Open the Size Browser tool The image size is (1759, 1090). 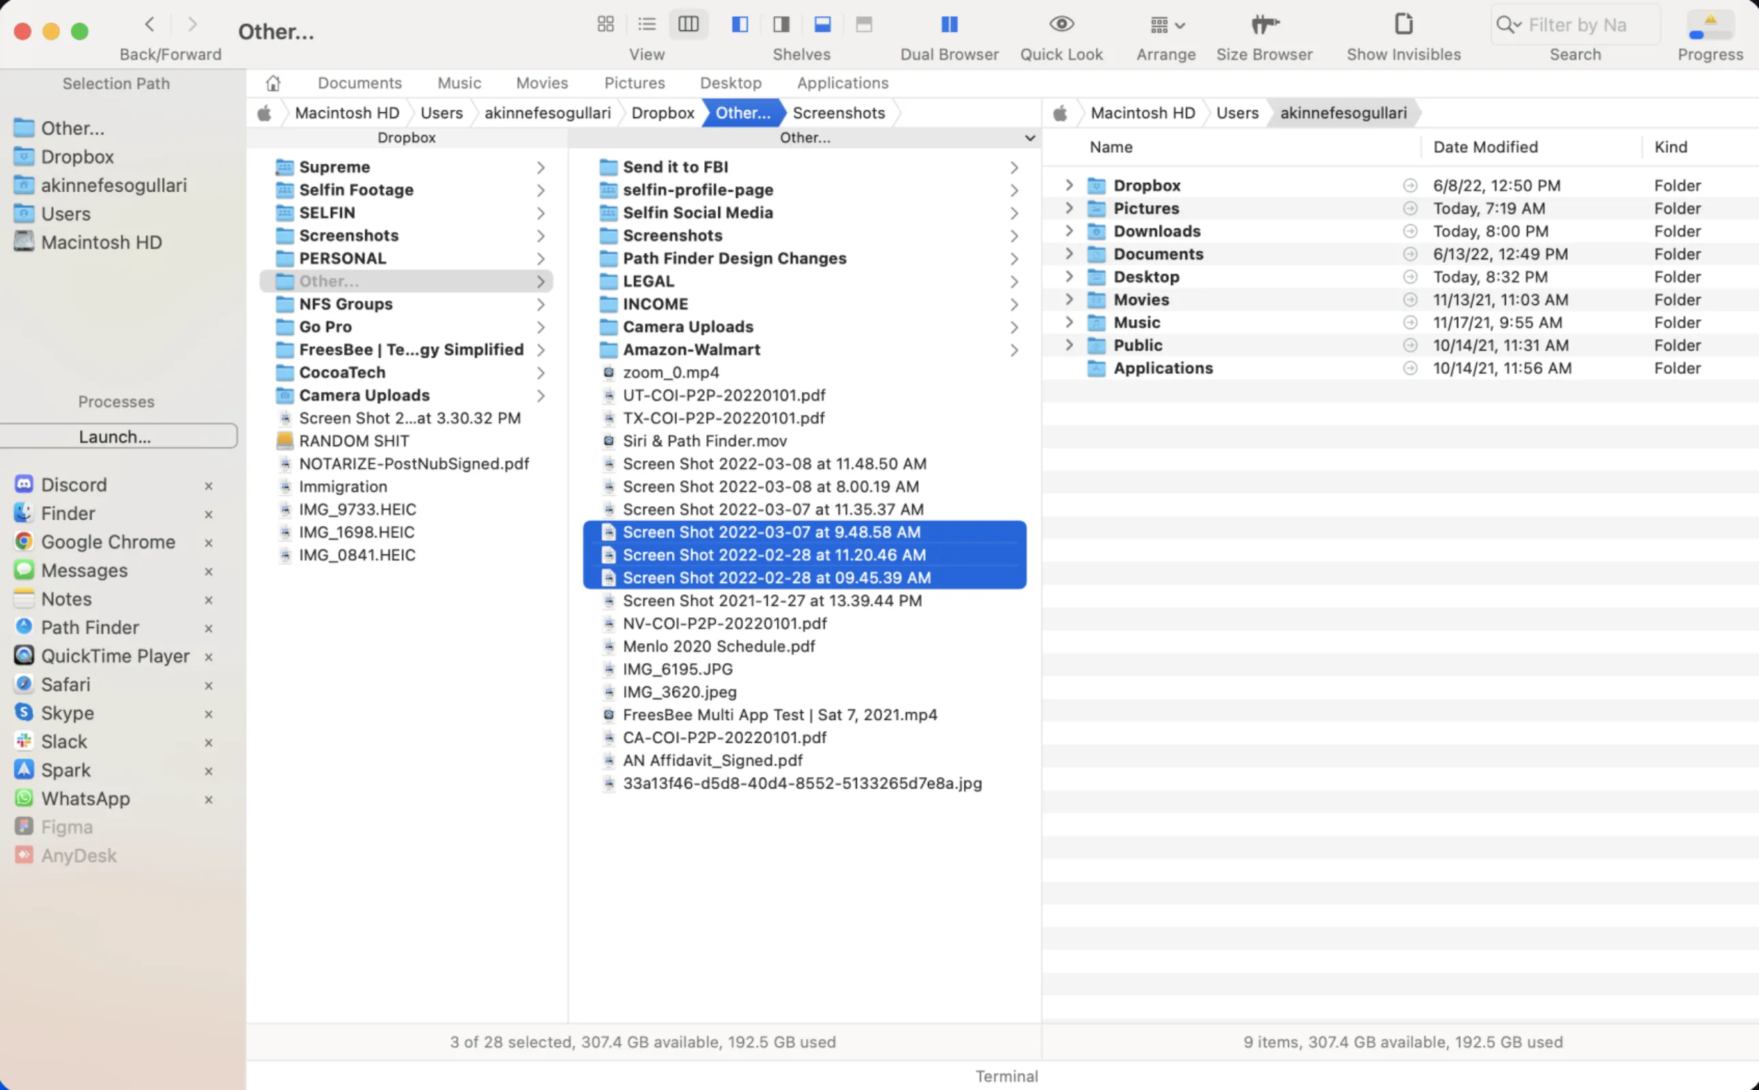click(1264, 25)
